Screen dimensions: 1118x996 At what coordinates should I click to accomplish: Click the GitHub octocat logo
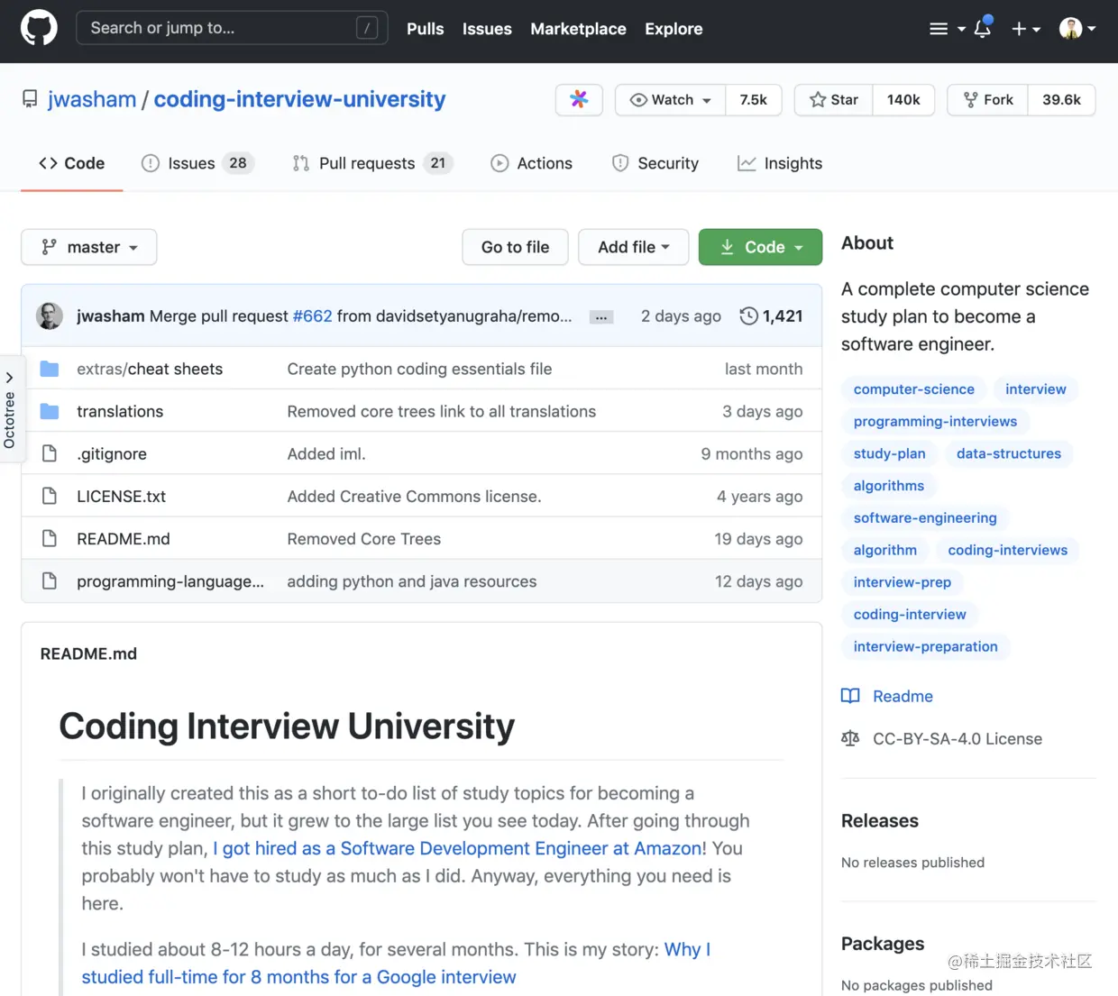click(x=39, y=28)
